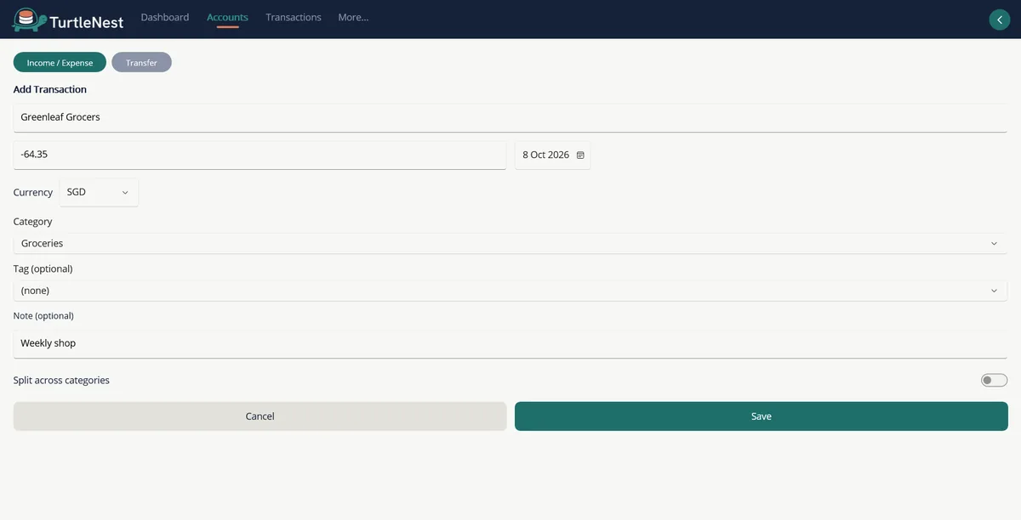
Task: Click the Weekly shop note field
Action: (510, 343)
